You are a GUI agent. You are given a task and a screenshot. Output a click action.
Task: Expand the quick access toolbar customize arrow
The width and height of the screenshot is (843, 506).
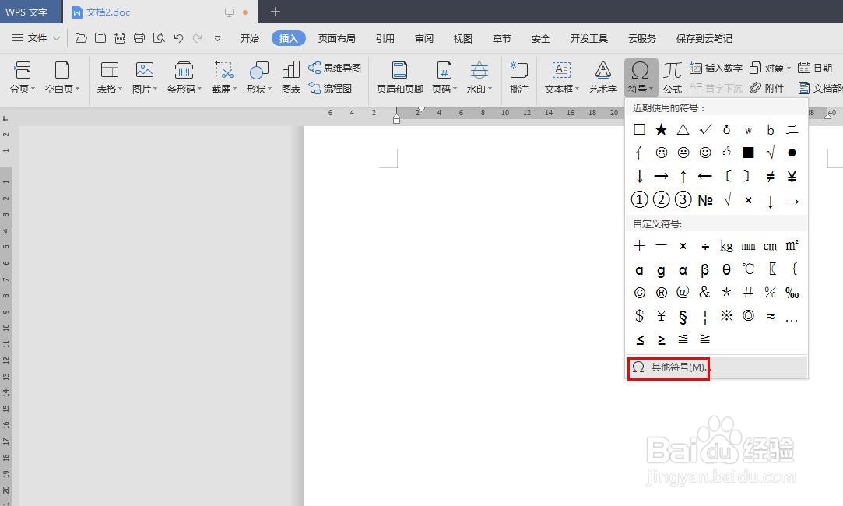click(x=217, y=38)
